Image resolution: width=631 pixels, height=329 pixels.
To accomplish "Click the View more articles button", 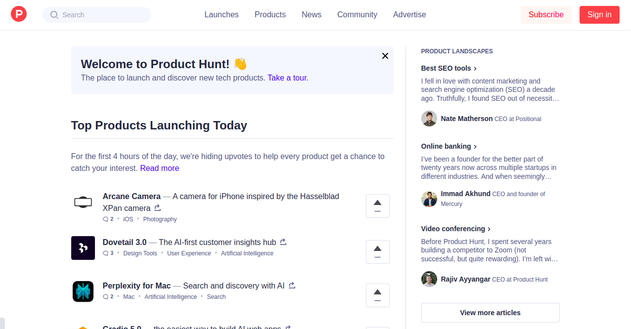I will click(491, 313).
